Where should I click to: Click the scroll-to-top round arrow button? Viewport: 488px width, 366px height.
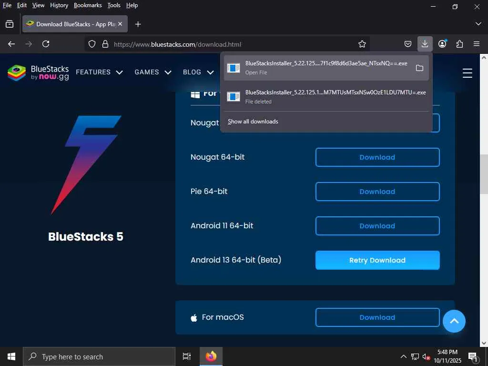click(454, 321)
